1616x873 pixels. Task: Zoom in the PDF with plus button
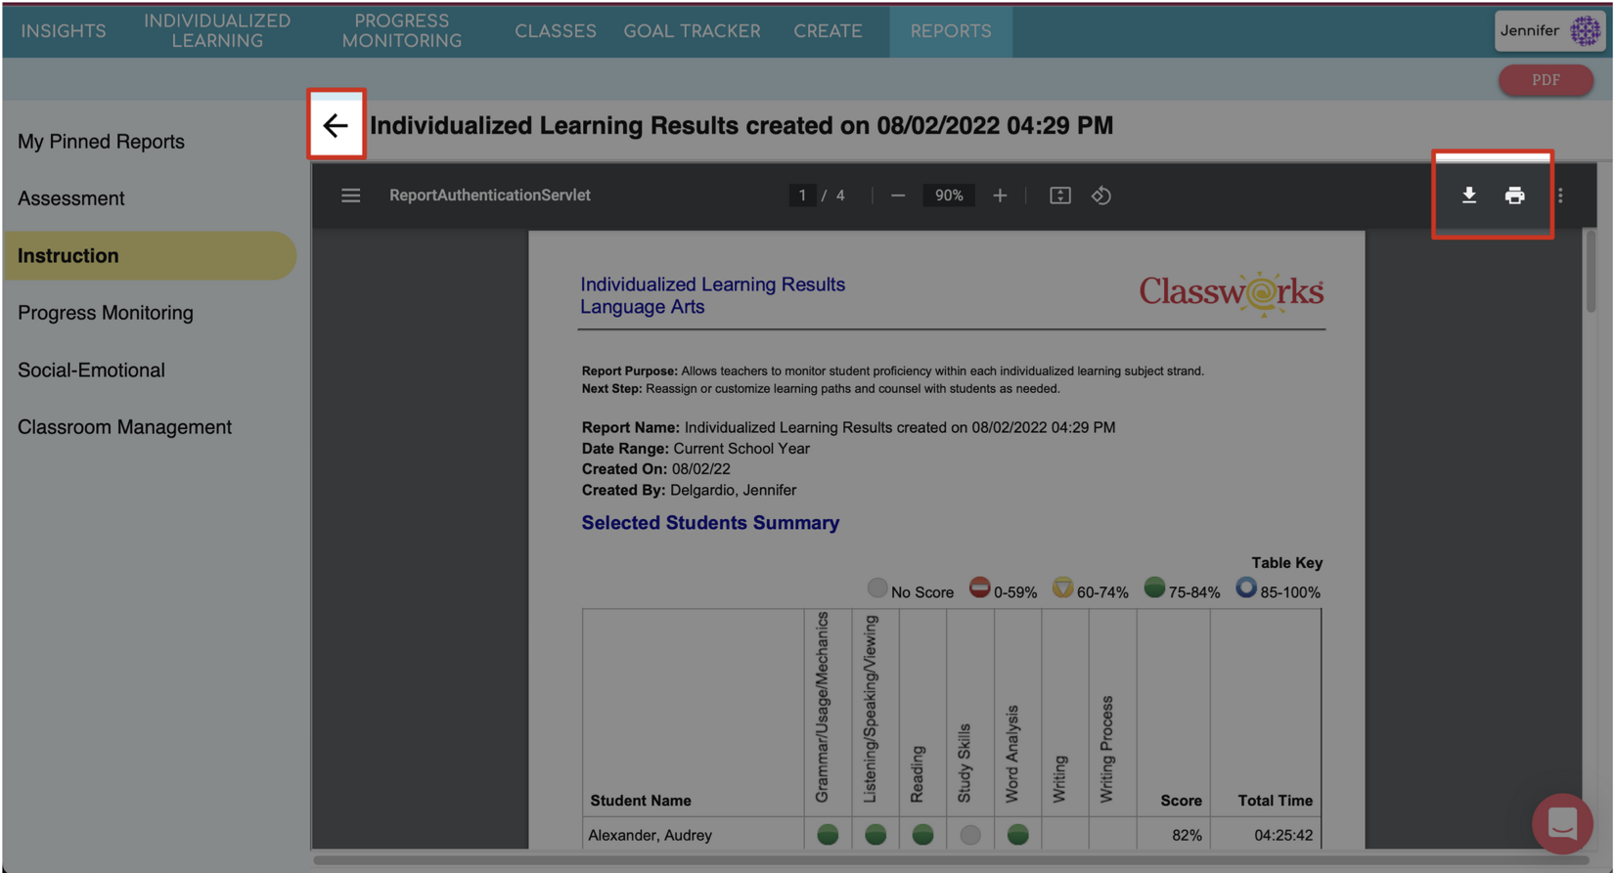click(x=1000, y=196)
